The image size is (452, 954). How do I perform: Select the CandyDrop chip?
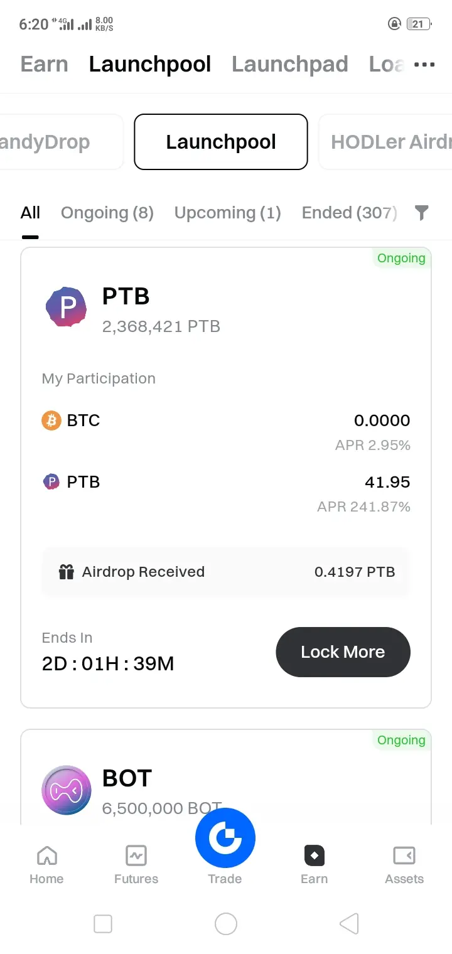click(62, 142)
